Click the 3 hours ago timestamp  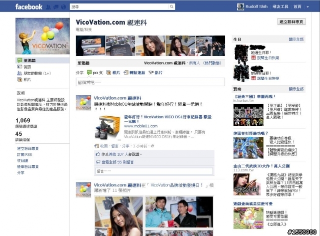(x=140, y=146)
